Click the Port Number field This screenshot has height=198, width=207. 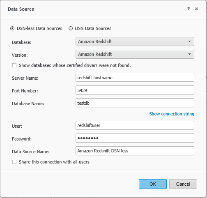[135, 90]
